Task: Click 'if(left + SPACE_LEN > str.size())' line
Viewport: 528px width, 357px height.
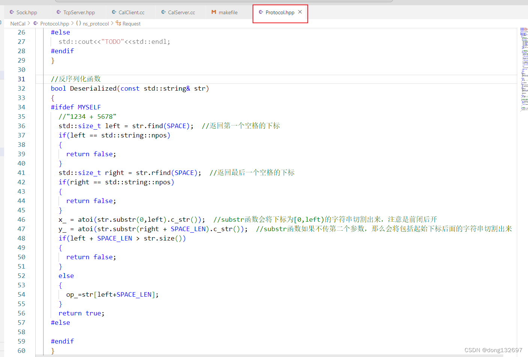Action: 122,238
